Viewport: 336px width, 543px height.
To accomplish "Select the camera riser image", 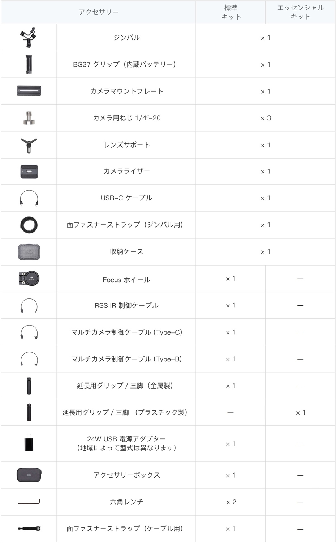I will tap(29, 171).
